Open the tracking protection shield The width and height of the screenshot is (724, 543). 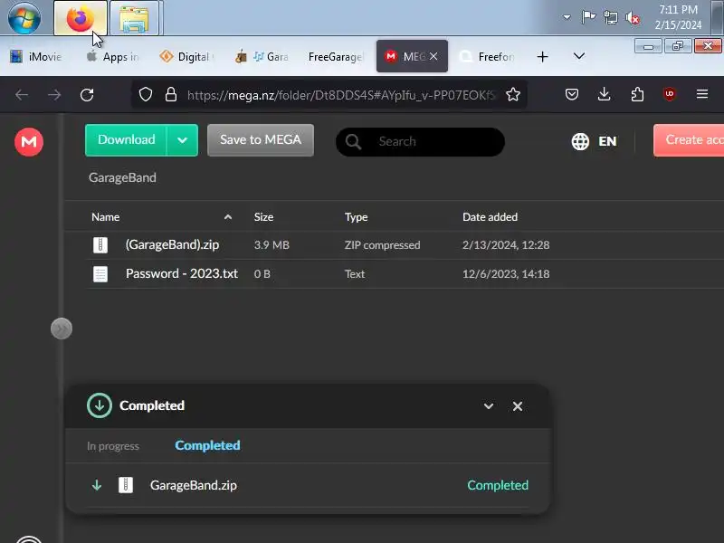146,95
